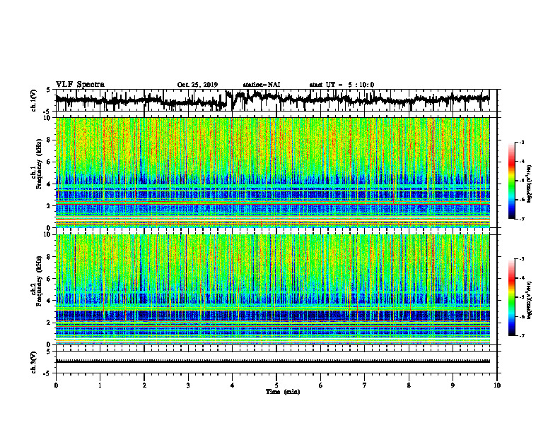
Task: Click time axis tick label "1"
Action: tap(100, 385)
